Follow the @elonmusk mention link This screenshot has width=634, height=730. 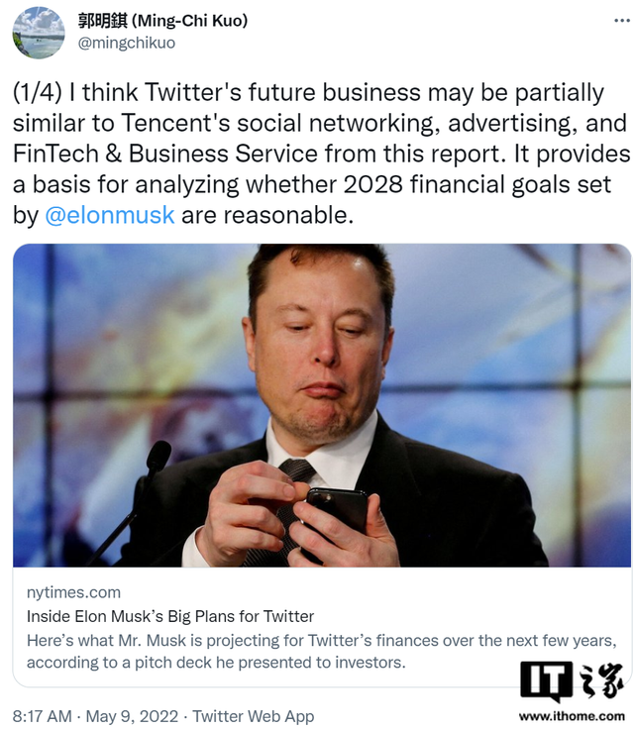pyautogui.click(x=109, y=215)
